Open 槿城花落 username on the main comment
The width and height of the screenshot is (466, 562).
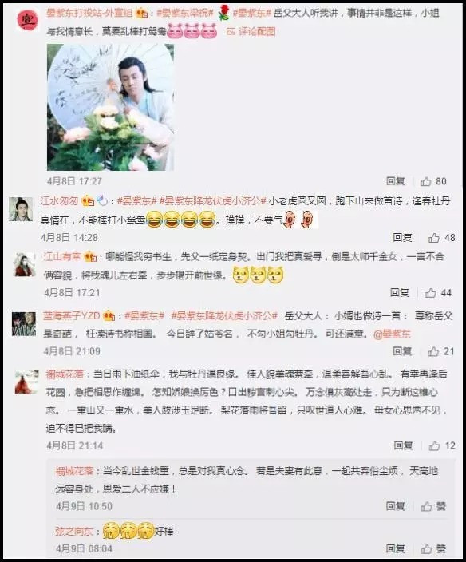click(x=65, y=374)
